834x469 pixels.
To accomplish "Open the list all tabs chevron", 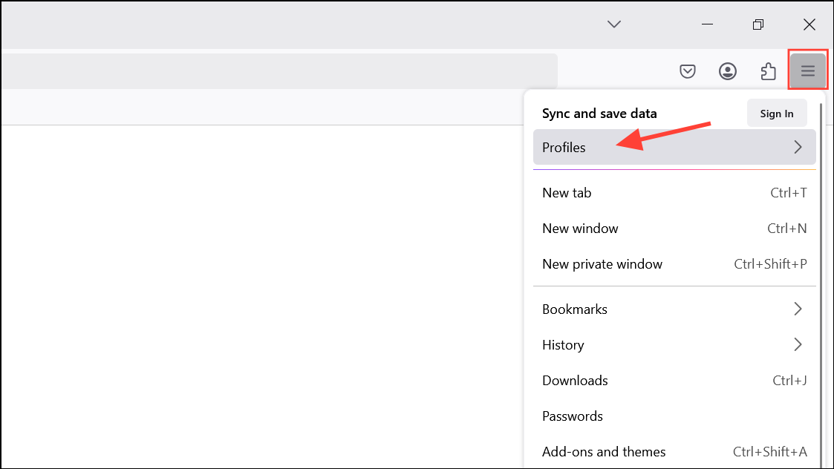I will click(x=614, y=24).
